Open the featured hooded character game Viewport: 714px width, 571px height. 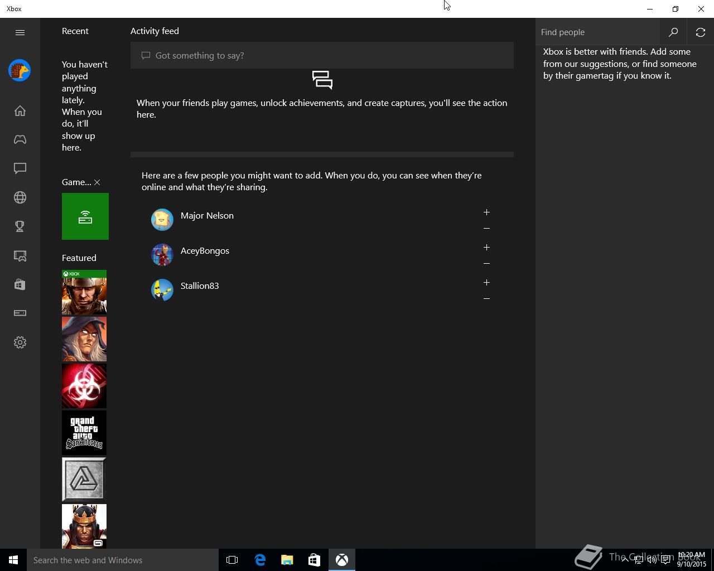(84, 339)
